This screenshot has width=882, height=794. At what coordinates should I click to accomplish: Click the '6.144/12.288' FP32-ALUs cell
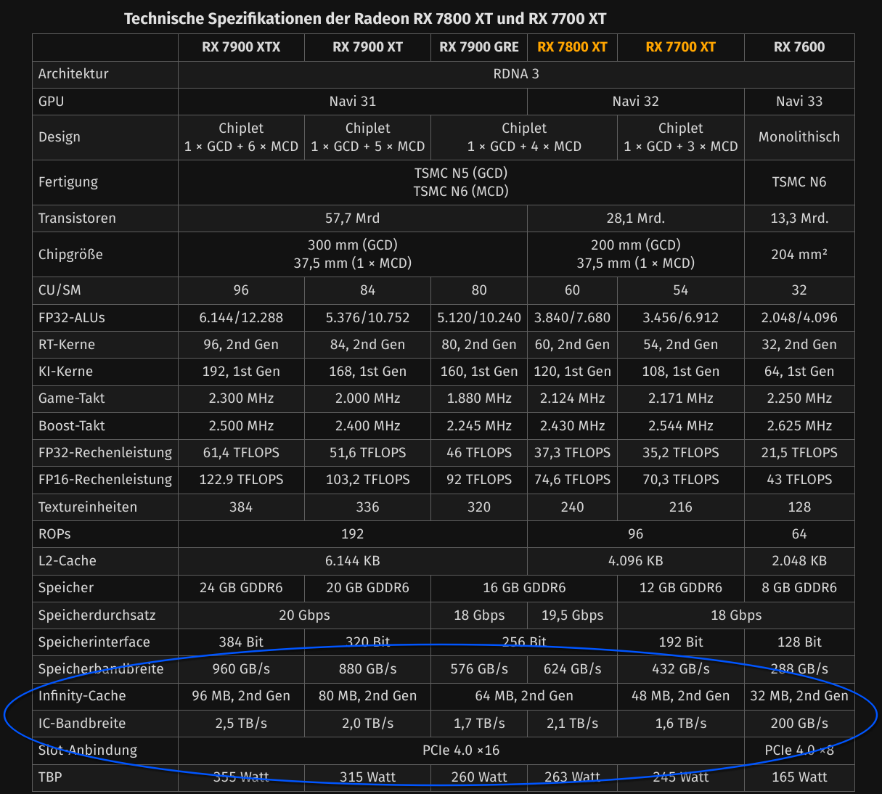pyautogui.click(x=241, y=318)
